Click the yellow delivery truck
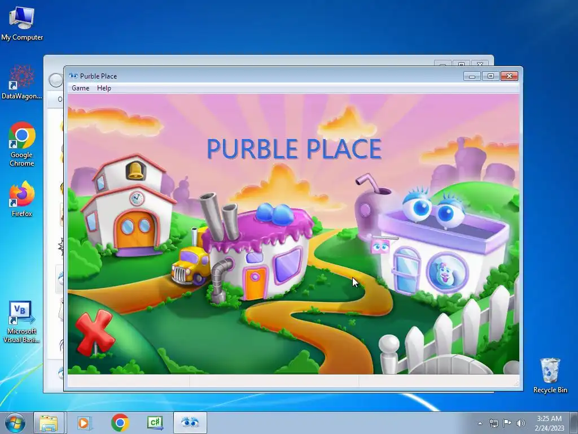This screenshot has width=578, height=434. point(191,265)
